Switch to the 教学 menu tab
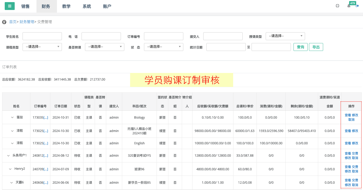Screen dimensions: 363x190 66,6
